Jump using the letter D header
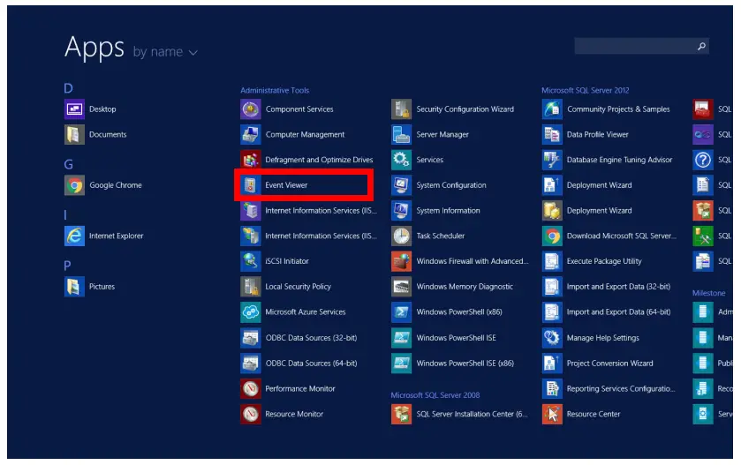The width and height of the screenshot is (741, 465). coord(69,88)
